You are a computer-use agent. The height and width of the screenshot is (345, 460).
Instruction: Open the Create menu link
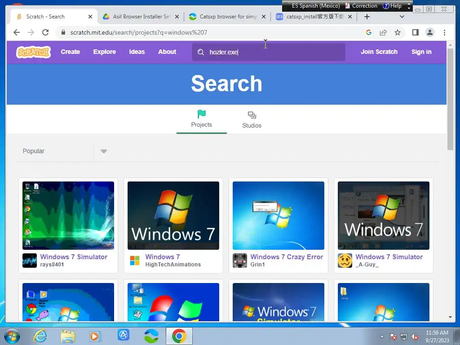pyautogui.click(x=71, y=52)
